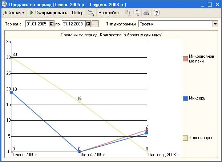This screenshot has width=222, height=162.
Task: Open calendar for end date
Action: tap(88, 24)
